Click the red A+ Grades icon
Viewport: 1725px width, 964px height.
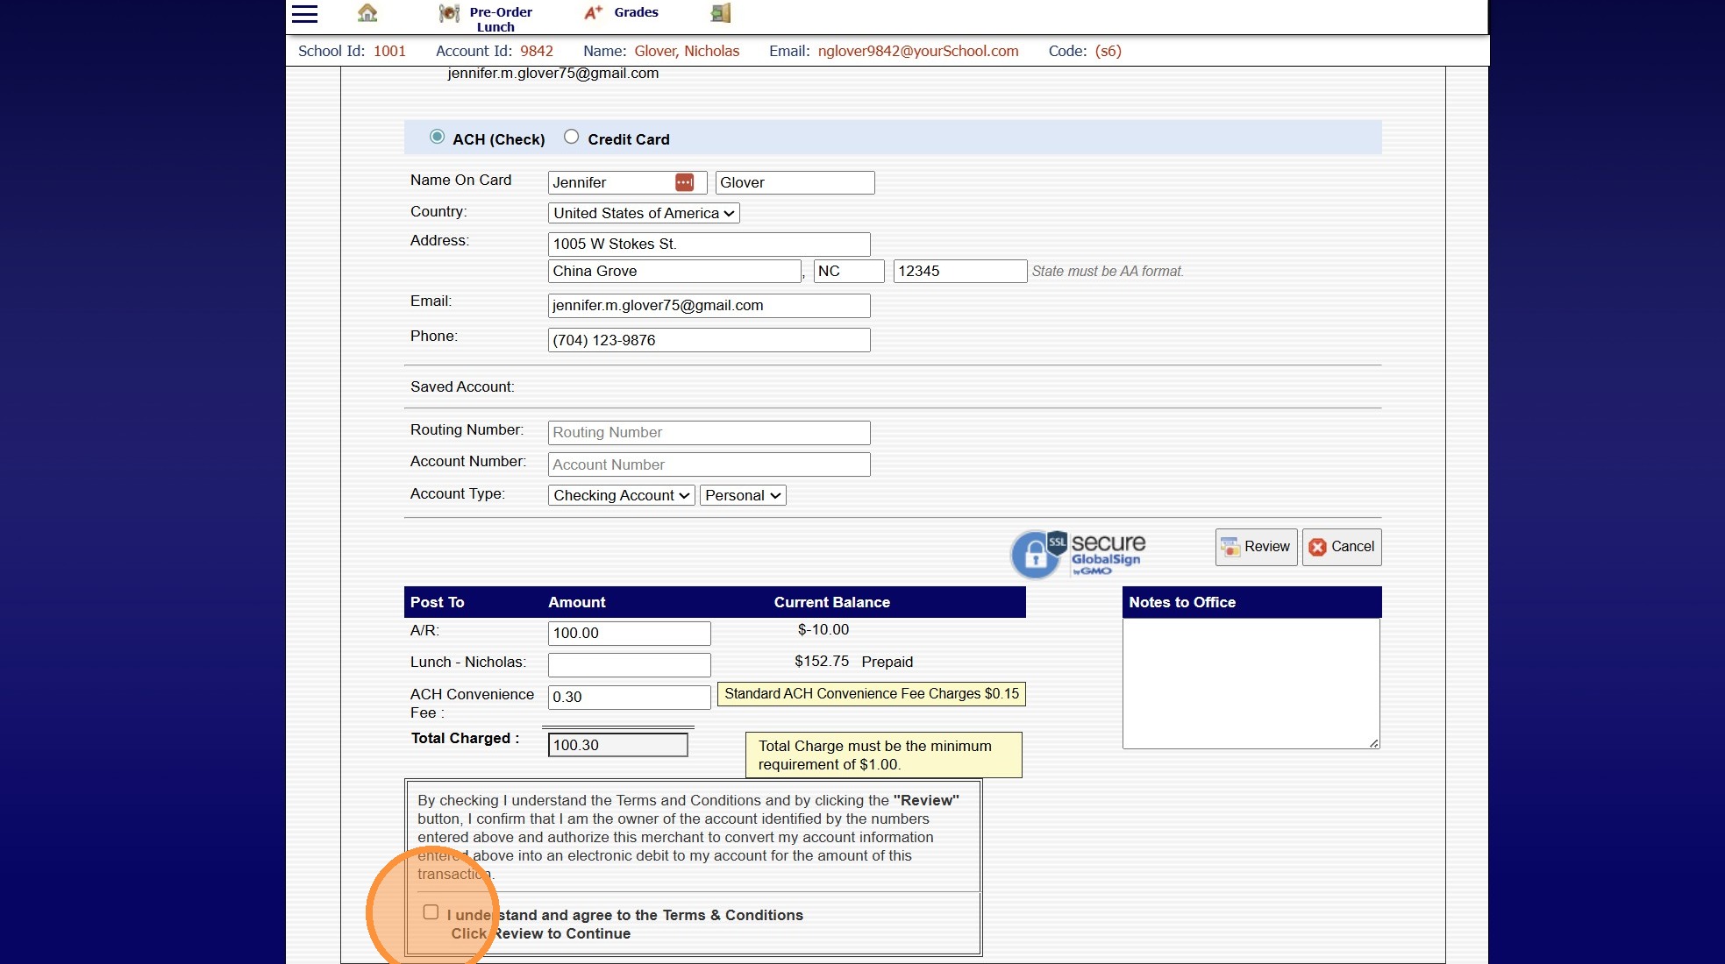point(594,12)
